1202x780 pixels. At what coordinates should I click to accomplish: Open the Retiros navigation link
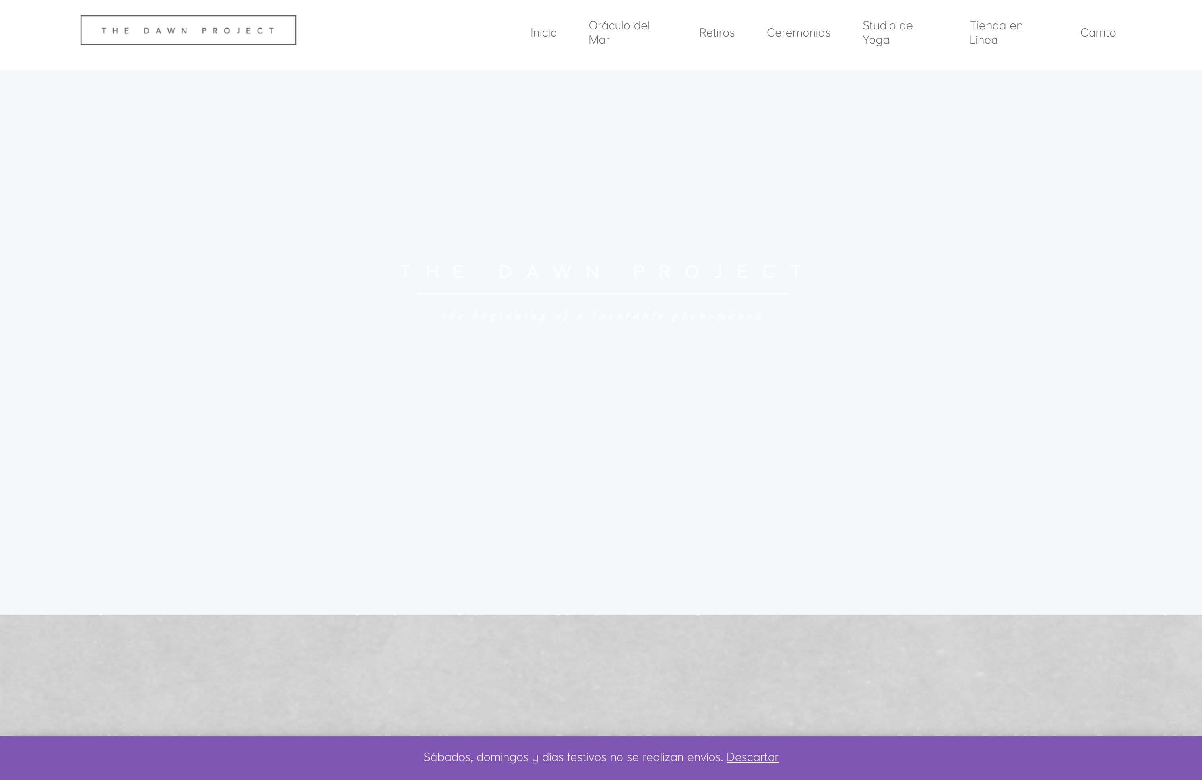point(717,33)
